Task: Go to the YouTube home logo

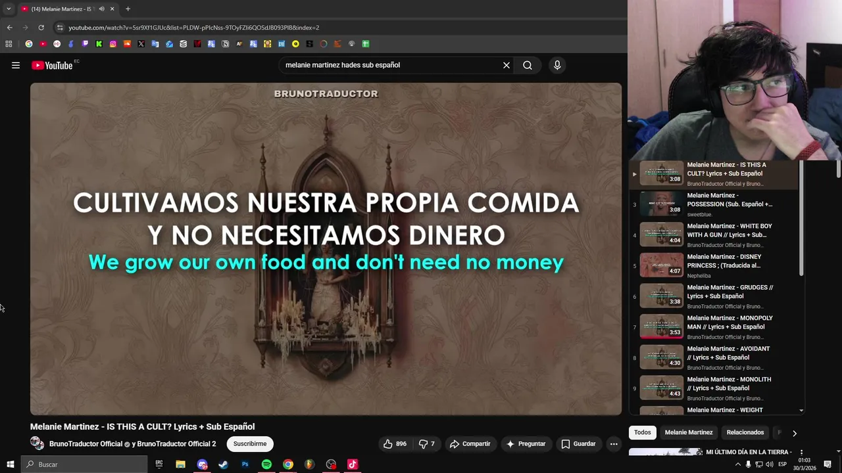Action: (x=52, y=65)
